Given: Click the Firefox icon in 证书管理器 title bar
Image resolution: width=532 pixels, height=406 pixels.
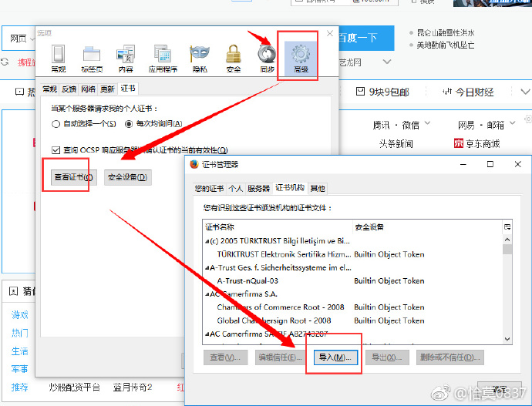Looking at the screenshot, I should (194, 164).
